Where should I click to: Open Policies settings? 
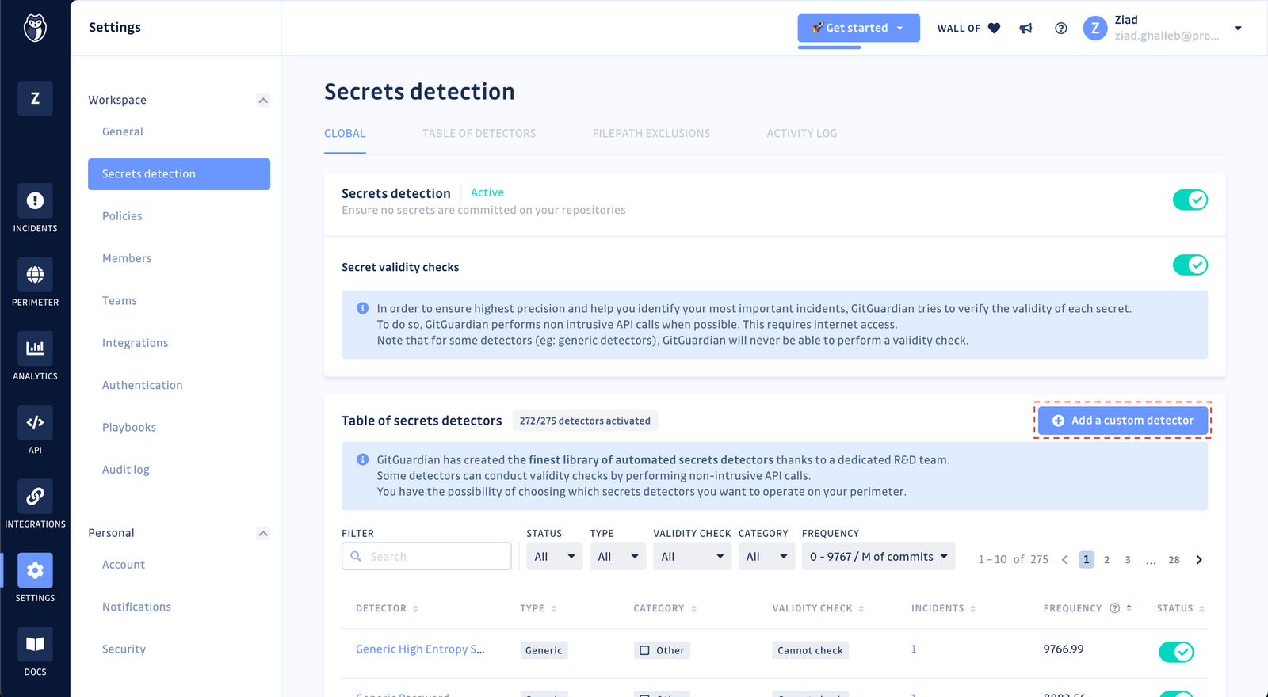(x=122, y=216)
